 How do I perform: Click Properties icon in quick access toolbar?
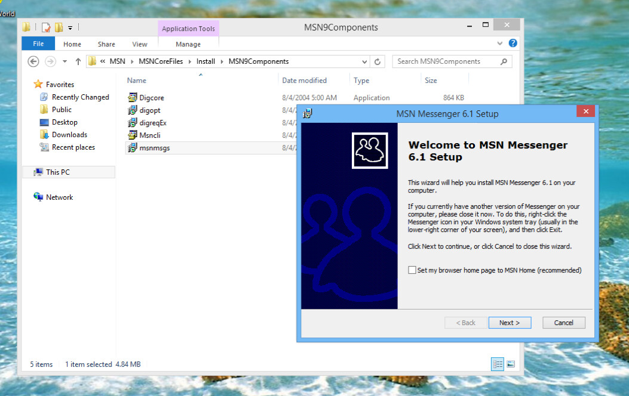pyautogui.click(x=46, y=27)
